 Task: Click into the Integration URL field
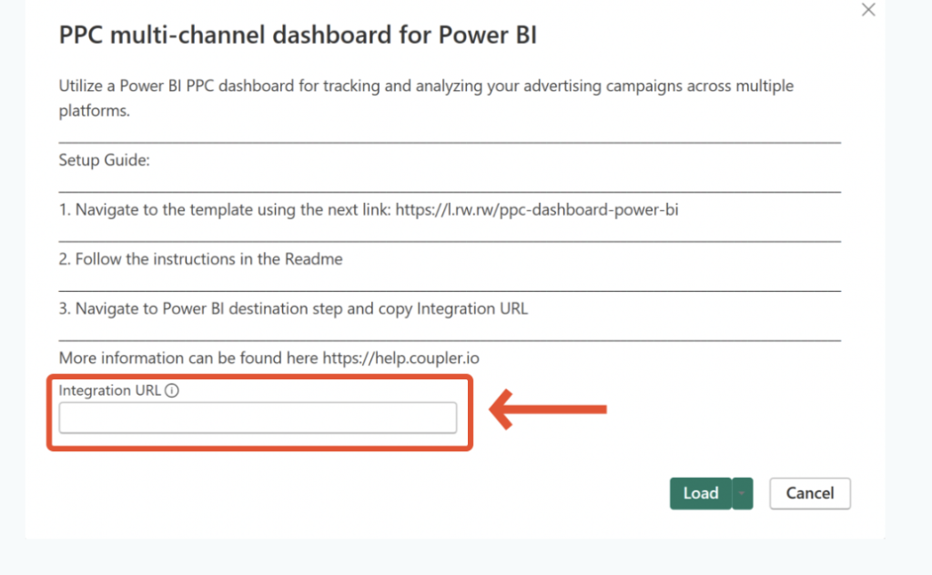point(258,418)
